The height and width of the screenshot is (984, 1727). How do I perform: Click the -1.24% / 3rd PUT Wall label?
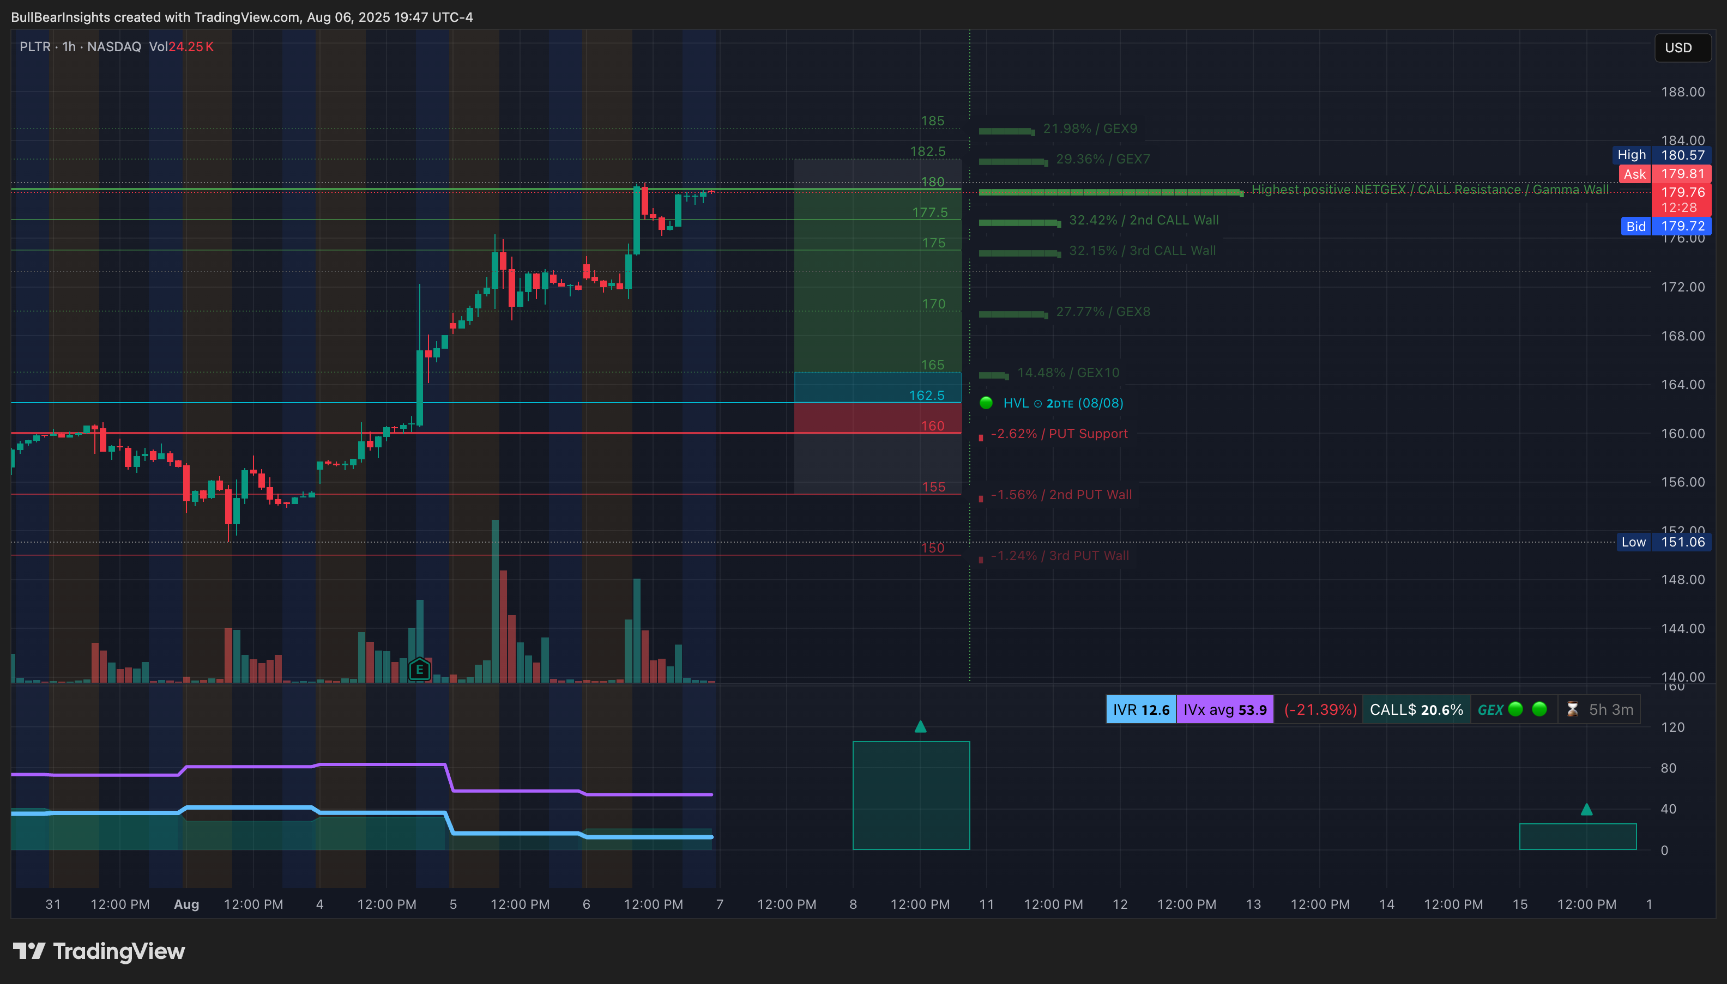(x=1060, y=556)
